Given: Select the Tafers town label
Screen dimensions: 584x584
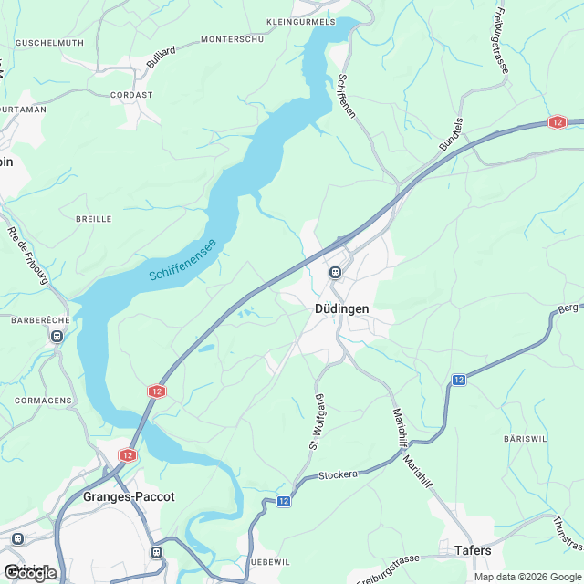Looking at the screenshot, I should click(x=473, y=550).
